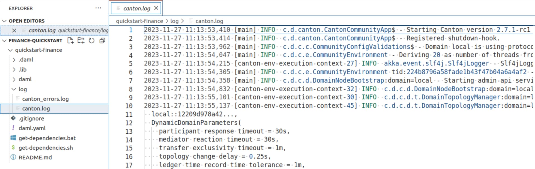Close canton.log in Open Editors list

pyautogui.click(x=14, y=30)
